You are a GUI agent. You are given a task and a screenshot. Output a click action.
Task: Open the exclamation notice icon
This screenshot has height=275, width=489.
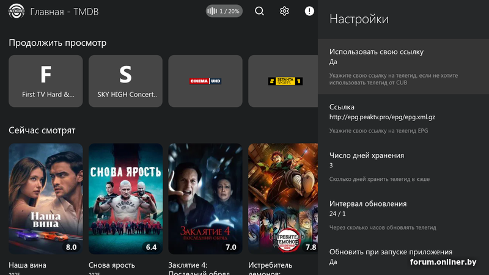click(x=309, y=11)
